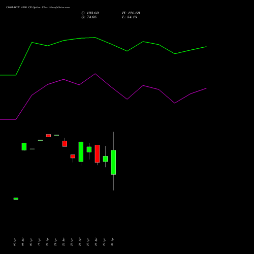Click the 21 Apr date label
This screenshot has width=254, height=254.
55,242
